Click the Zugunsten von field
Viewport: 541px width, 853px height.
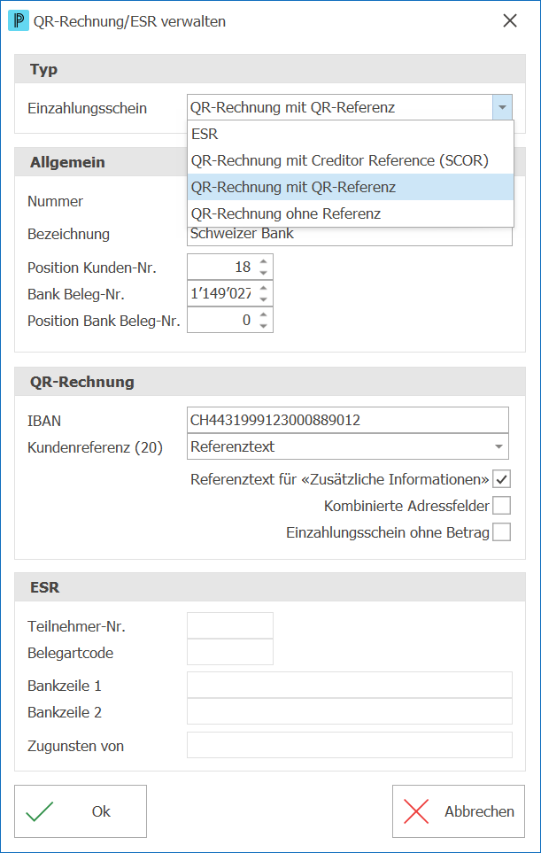pos(350,745)
